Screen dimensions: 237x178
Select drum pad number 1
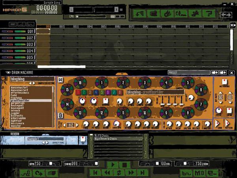pos(102,82)
